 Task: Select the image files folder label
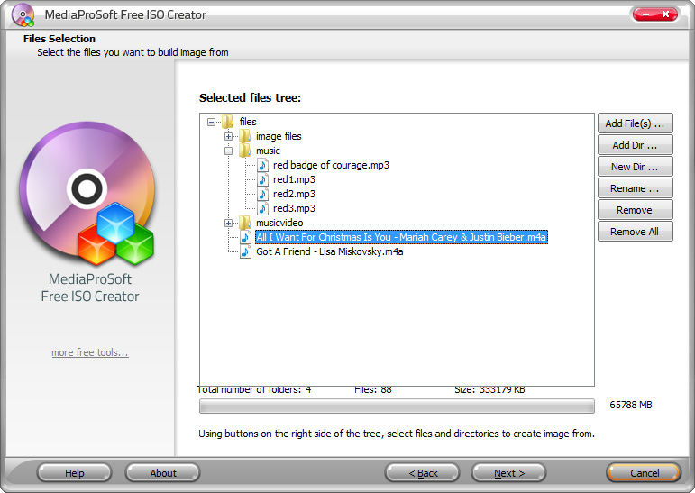click(279, 136)
